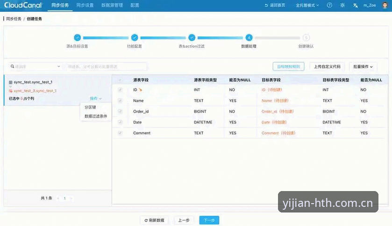Click the target table icon beside sync_test_3.sync_test_1

point(10,91)
